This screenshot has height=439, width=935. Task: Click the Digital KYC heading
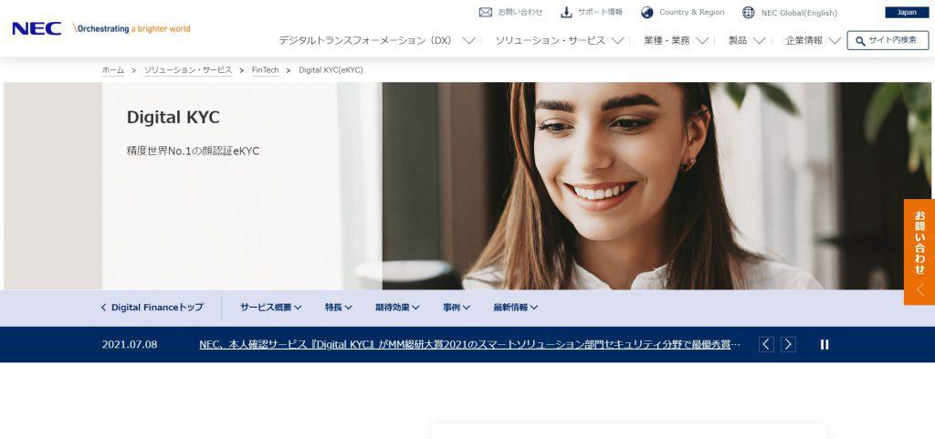point(173,118)
